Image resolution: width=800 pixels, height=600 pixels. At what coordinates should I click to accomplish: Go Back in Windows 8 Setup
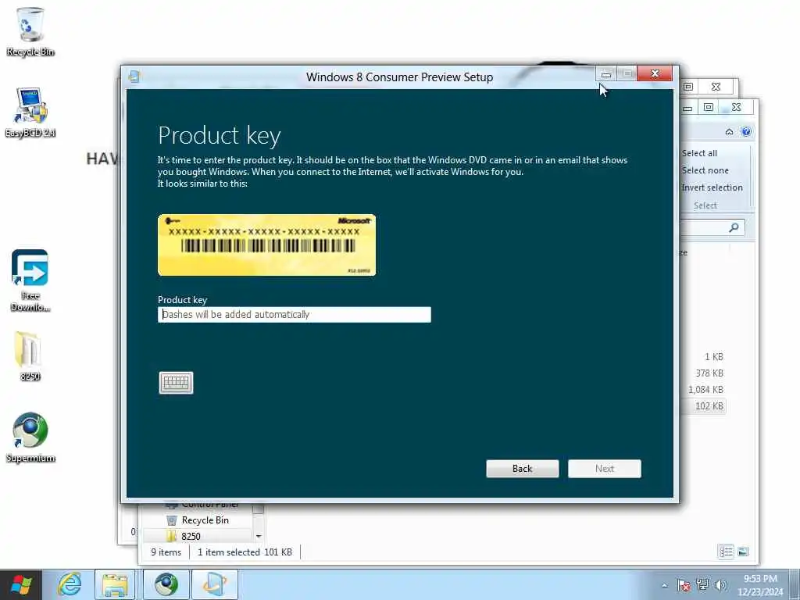pos(522,469)
